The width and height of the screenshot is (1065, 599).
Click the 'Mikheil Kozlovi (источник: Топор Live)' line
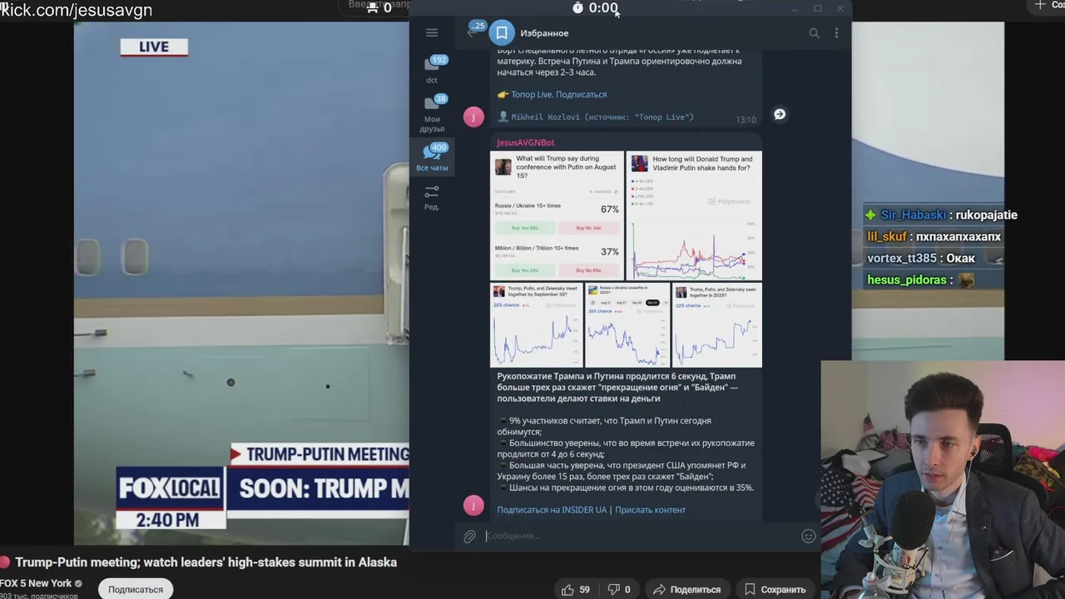click(x=602, y=116)
